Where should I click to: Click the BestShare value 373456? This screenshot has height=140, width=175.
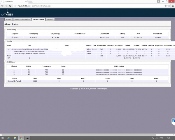point(158,37)
